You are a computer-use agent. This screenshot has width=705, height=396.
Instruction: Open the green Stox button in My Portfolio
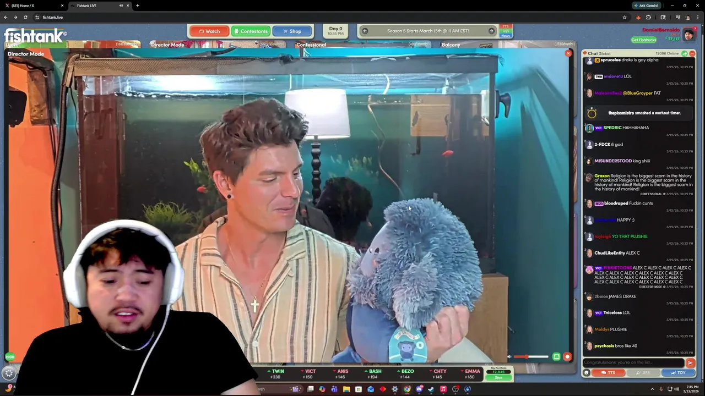498,378
